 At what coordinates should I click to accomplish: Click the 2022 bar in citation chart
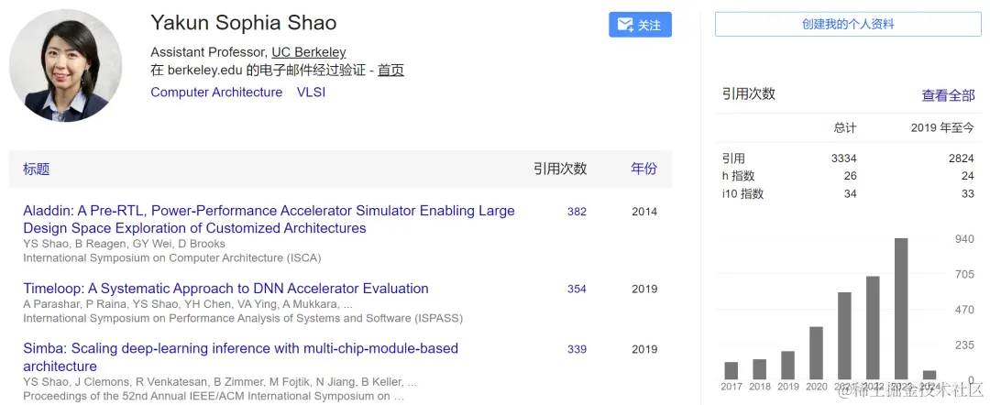coord(873,327)
